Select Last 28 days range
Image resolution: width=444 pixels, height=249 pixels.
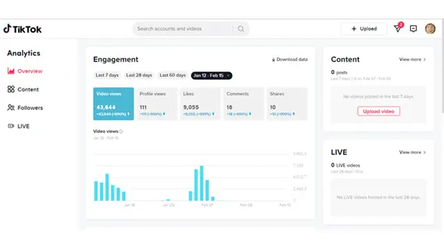tap(139, 75)
